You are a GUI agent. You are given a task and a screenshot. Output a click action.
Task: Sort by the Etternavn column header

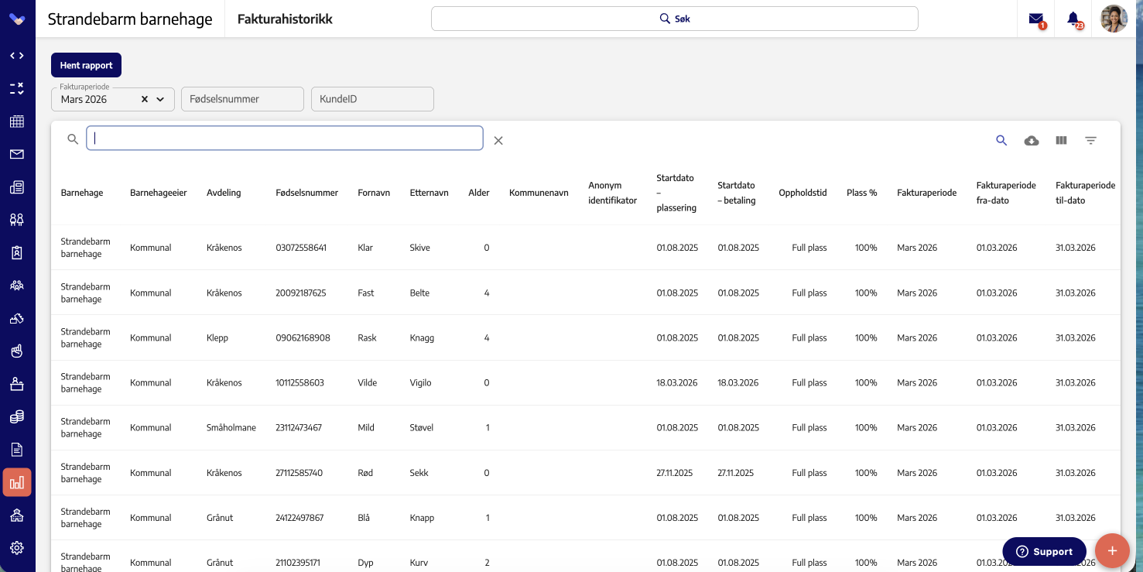[429, 193]
